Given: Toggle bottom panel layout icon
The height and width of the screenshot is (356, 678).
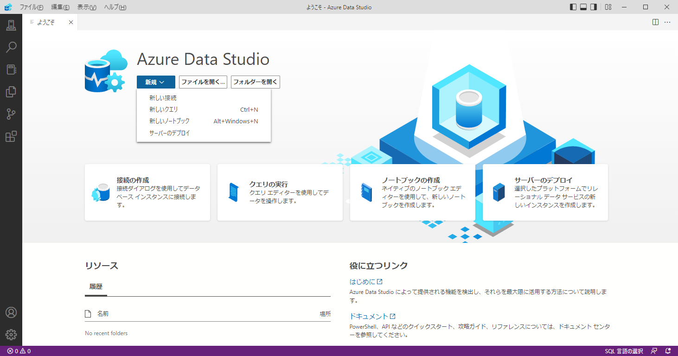Looking at the screenshot, I should pos(583,7).
